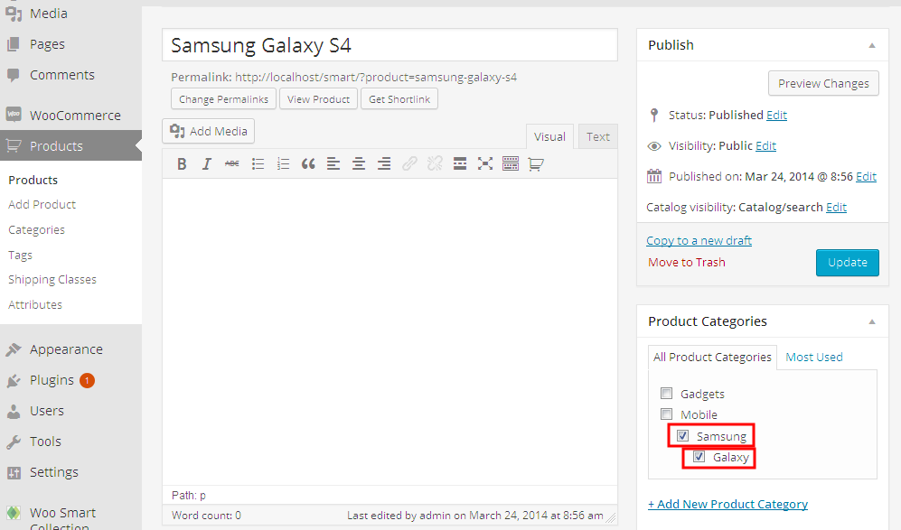Insert the Read More tag

click(x=460, y=164)
